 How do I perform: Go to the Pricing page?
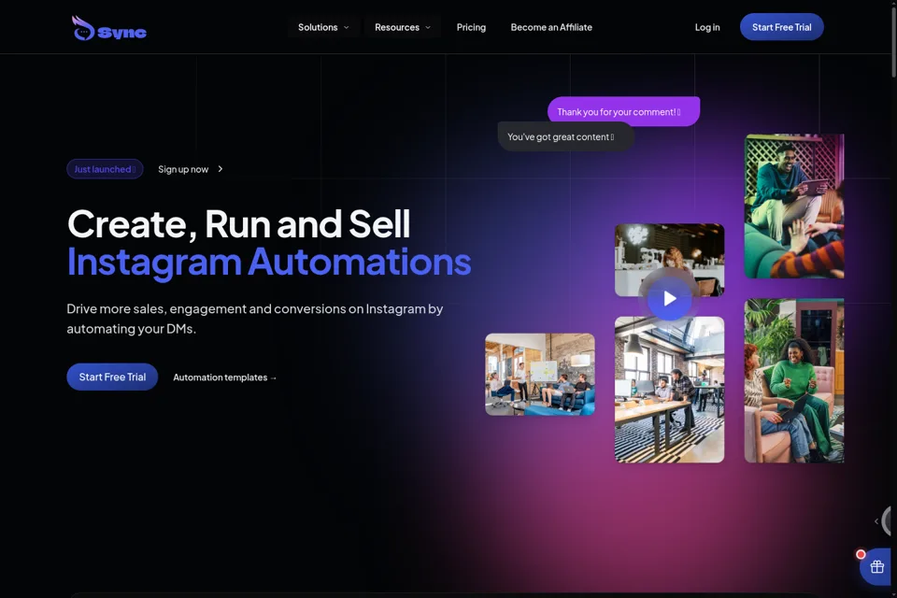[471, 27]
